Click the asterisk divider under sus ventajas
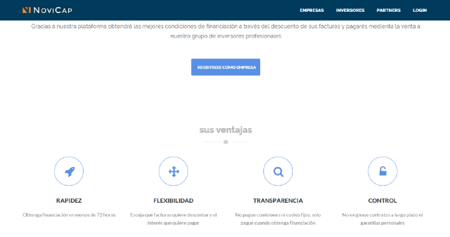The width and height of the screenshot is (450, 237). pos(225,142)
